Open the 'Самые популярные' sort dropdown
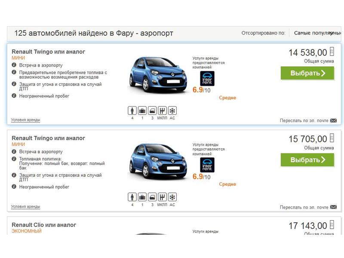Image resolution: width=344 pixels, height=258 pixels. tap(317, 33)
